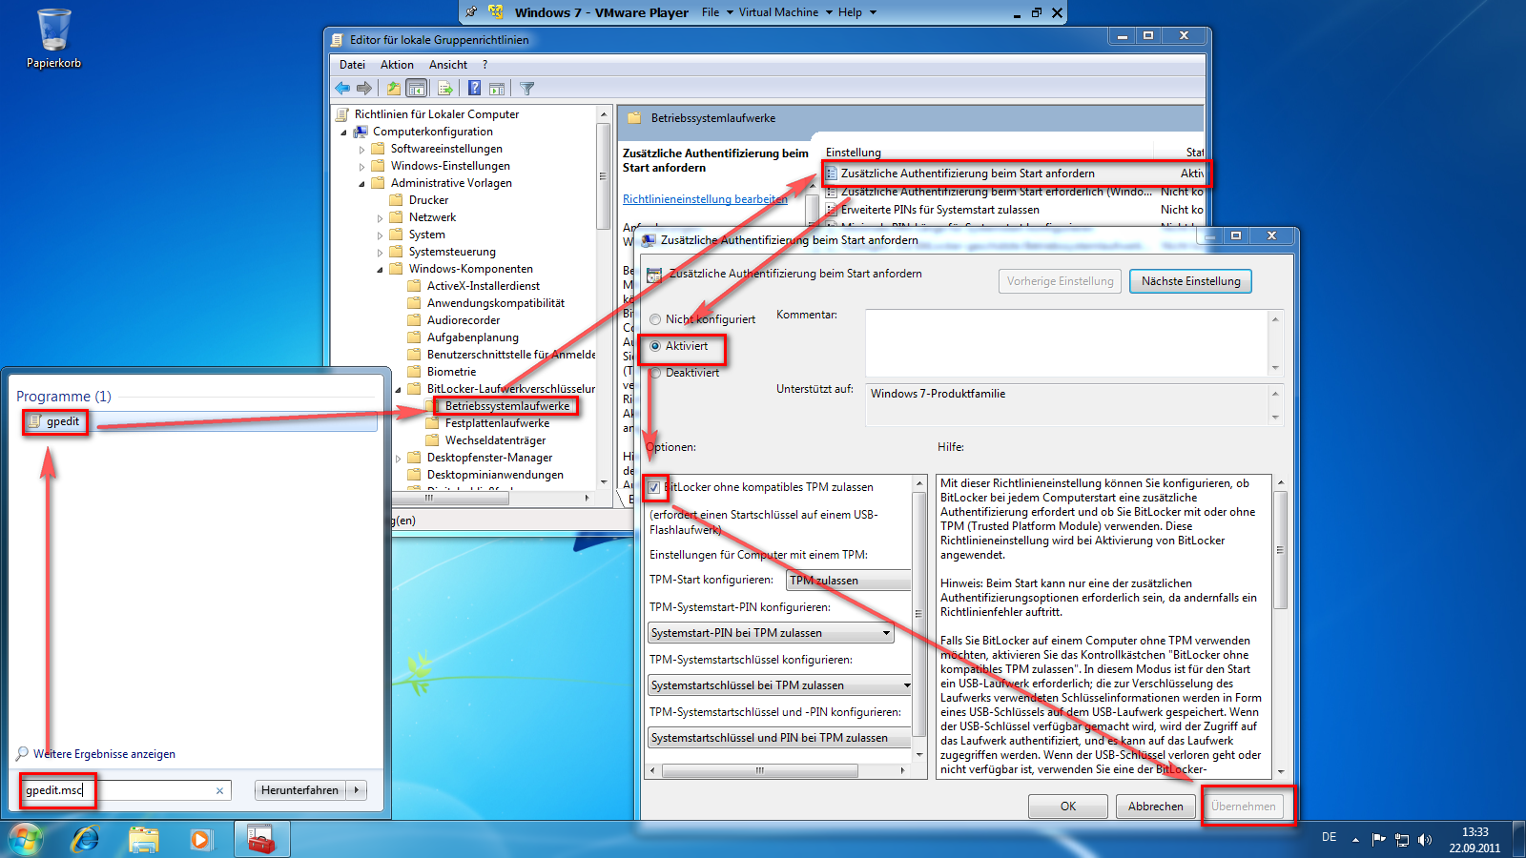Expand the Desktopfenster-Manager node
Image resolution: width=1526 pixels, height=858 pixels.
398,459
